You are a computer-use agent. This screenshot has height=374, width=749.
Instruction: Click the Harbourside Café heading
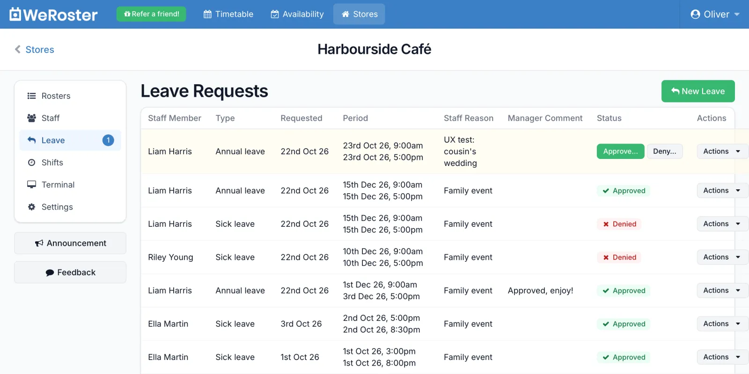[x=374, y=49]
